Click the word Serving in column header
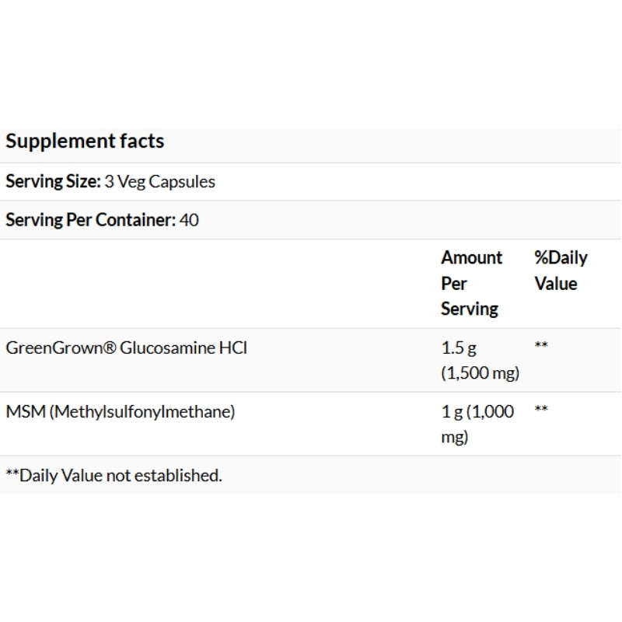This screenshot has width=622, height=622. [470, 309]
